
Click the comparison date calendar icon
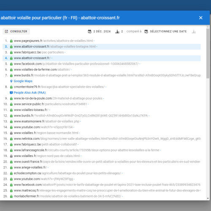(x=146, y=32)
